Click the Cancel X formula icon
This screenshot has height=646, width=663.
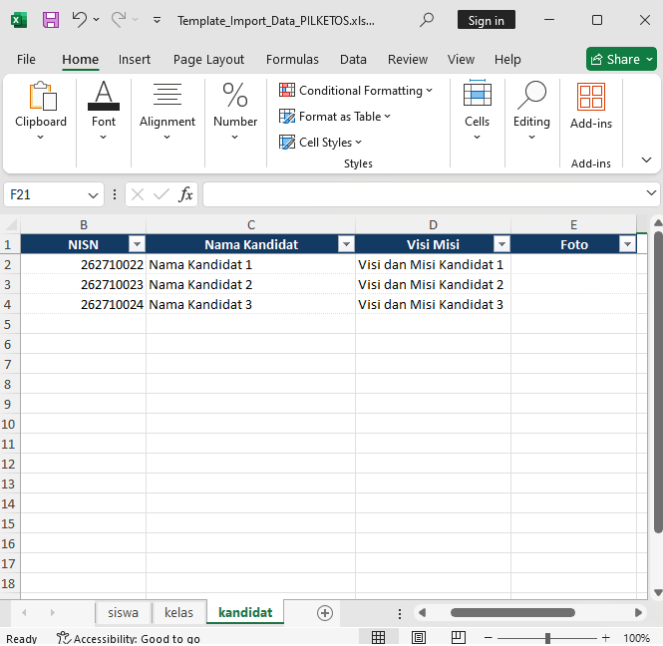(138, 195)
